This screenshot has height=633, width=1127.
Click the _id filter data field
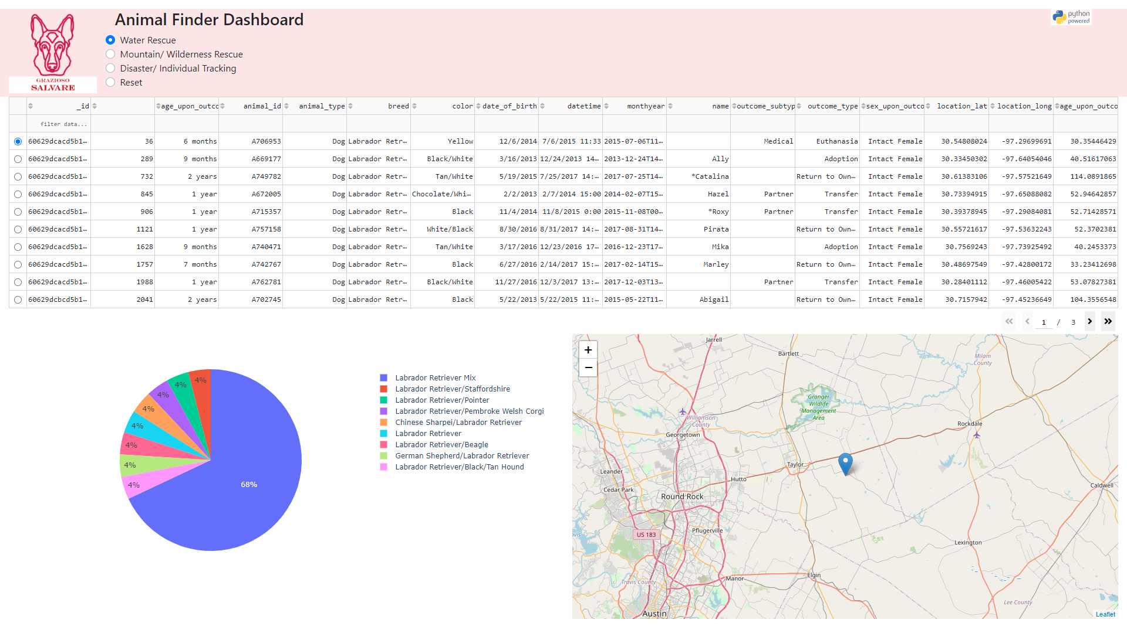[x=59, y=124]
